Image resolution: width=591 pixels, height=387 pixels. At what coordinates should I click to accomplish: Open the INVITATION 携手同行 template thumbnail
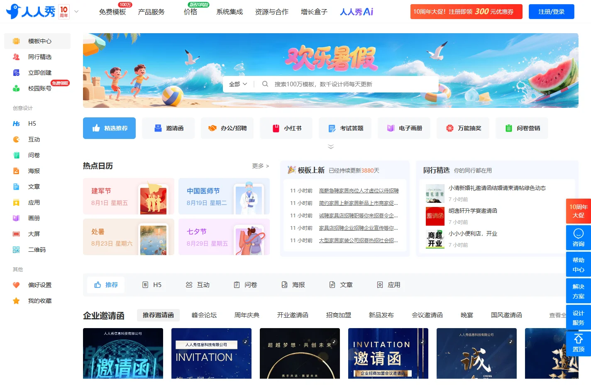[211, 353]
